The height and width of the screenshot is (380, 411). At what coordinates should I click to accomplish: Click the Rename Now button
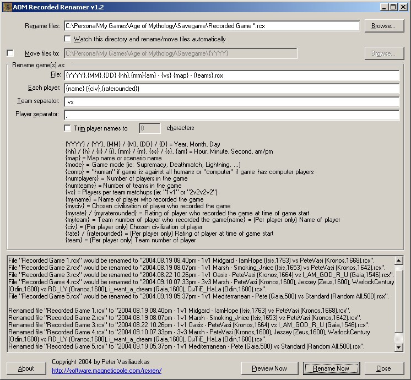(331, 368)
